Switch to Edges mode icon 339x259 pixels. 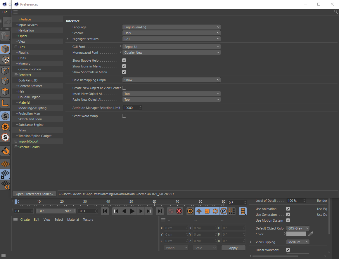(x=5, y=81)
